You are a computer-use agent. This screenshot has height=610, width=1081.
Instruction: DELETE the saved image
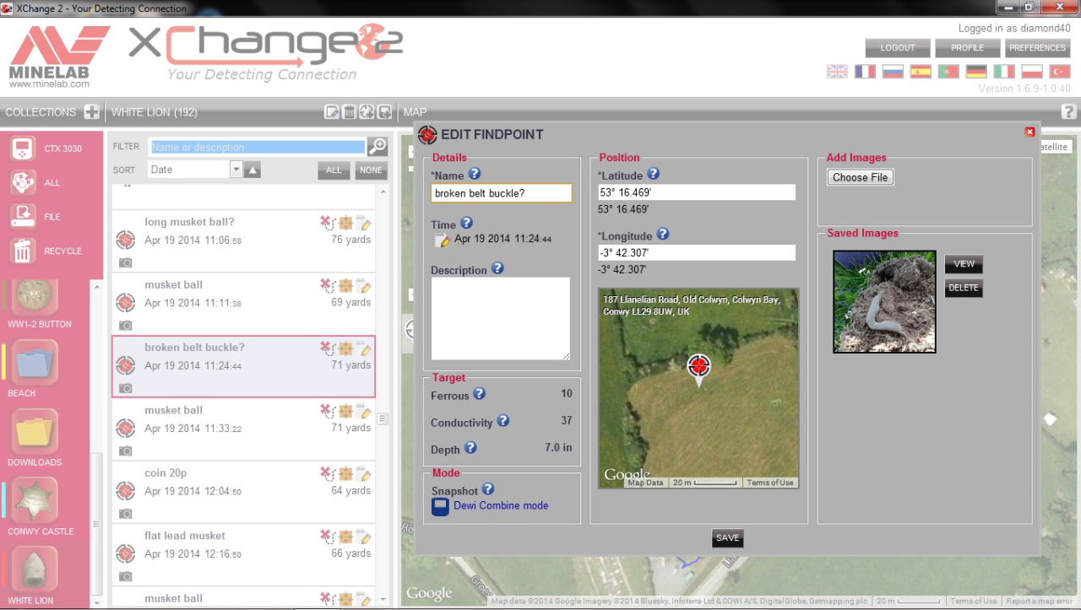[964, 288]
